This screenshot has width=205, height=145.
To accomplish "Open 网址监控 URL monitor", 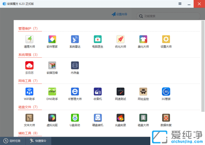I will click(x=143, y=91).
